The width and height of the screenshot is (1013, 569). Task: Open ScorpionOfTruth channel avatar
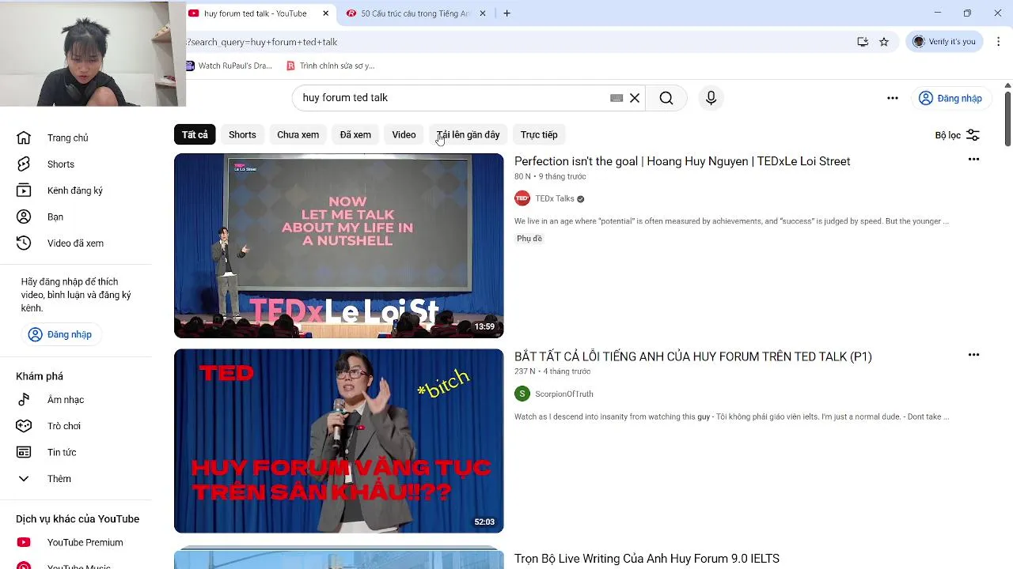pyautogui.click(x=522, y=394)
